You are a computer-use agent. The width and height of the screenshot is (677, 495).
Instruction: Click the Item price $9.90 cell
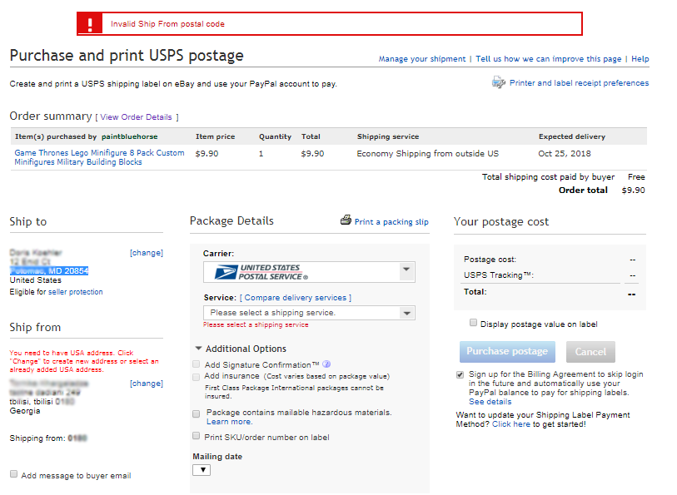pos(207,154)
